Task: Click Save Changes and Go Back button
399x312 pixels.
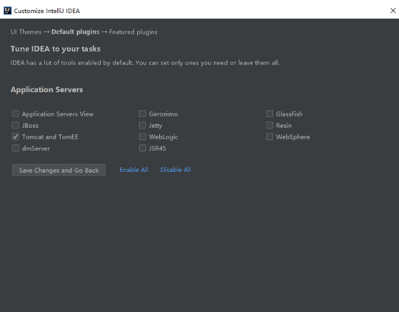Action: (x=59, y=170)
